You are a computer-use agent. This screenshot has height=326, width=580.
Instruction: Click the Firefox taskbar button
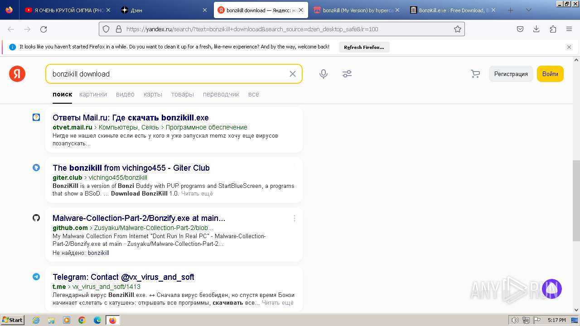112,320
